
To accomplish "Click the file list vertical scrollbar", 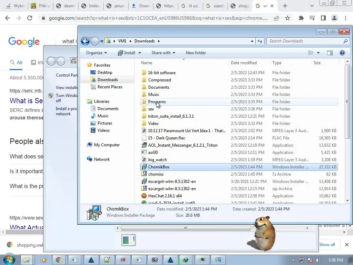I will point(347,101).
